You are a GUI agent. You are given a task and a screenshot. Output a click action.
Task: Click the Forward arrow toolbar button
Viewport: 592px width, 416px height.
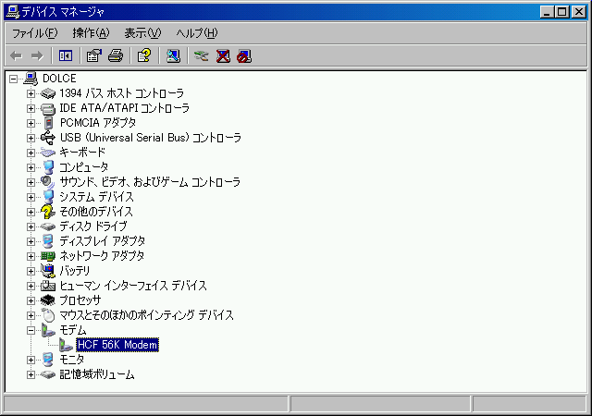click(37, 56)
